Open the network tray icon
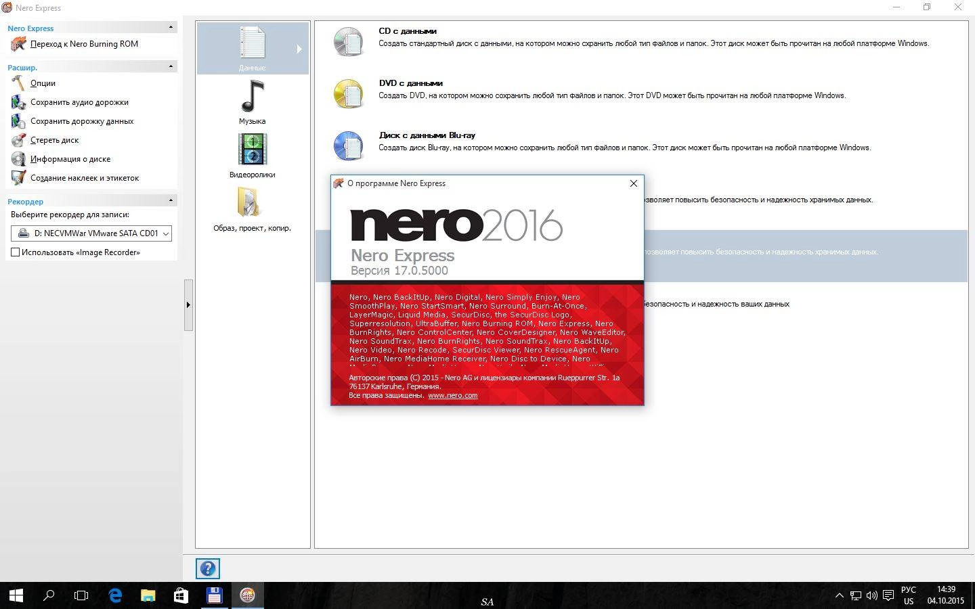Screen dimensions: 975x609 [x=856, y=595]
